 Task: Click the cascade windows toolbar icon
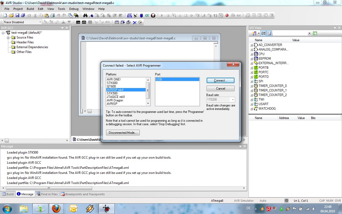70,15
